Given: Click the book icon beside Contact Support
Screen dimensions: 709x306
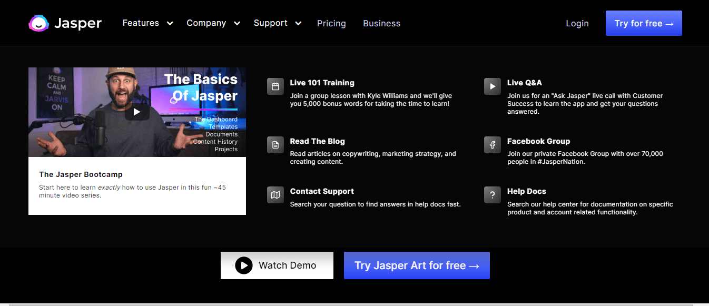Looking at the screenshot, I should (x=275, y=194).
